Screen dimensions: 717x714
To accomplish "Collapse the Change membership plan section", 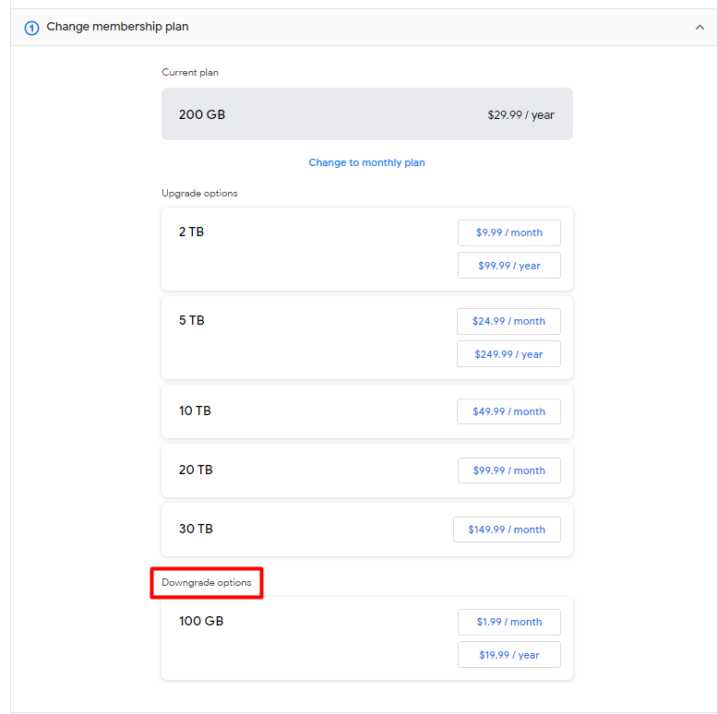I will pos(699,28).
